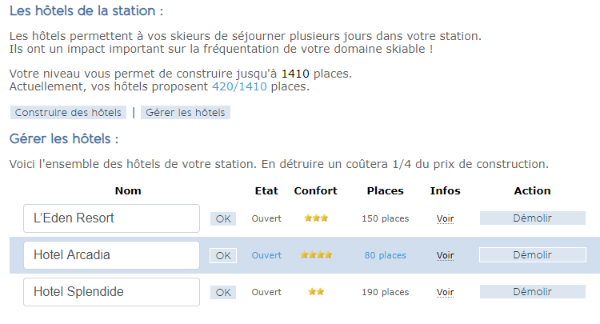Screen dimensions: 600x324
Task: View info for L'Eden Resort
Action: [445, 218]
